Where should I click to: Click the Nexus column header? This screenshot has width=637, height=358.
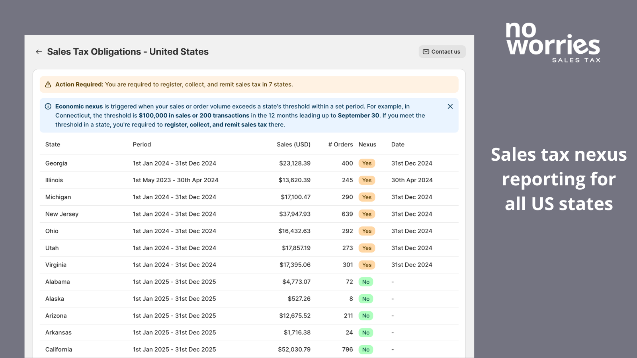[367, 144]
